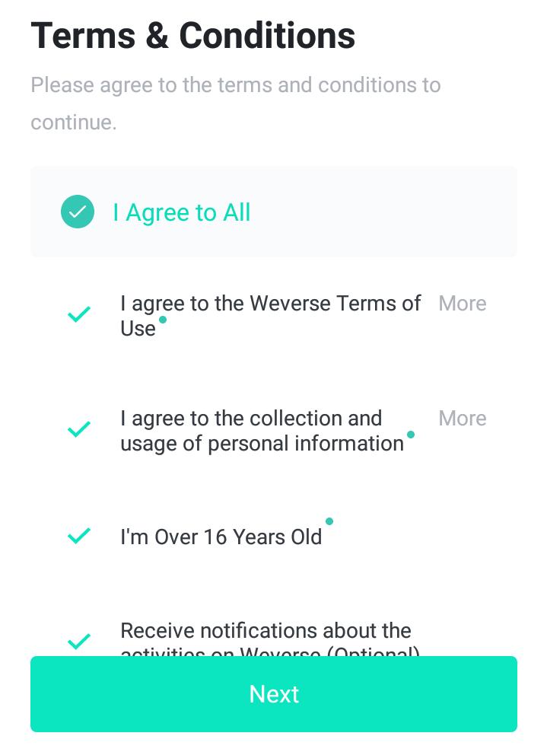Click the Terms & Conditions heading
Screen dimensions: 547x755
193,36
